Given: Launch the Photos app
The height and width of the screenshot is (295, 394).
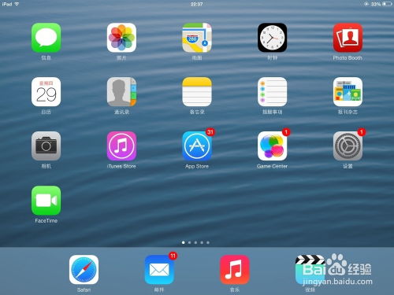Looking at the screenshot, I should [121, 38].
